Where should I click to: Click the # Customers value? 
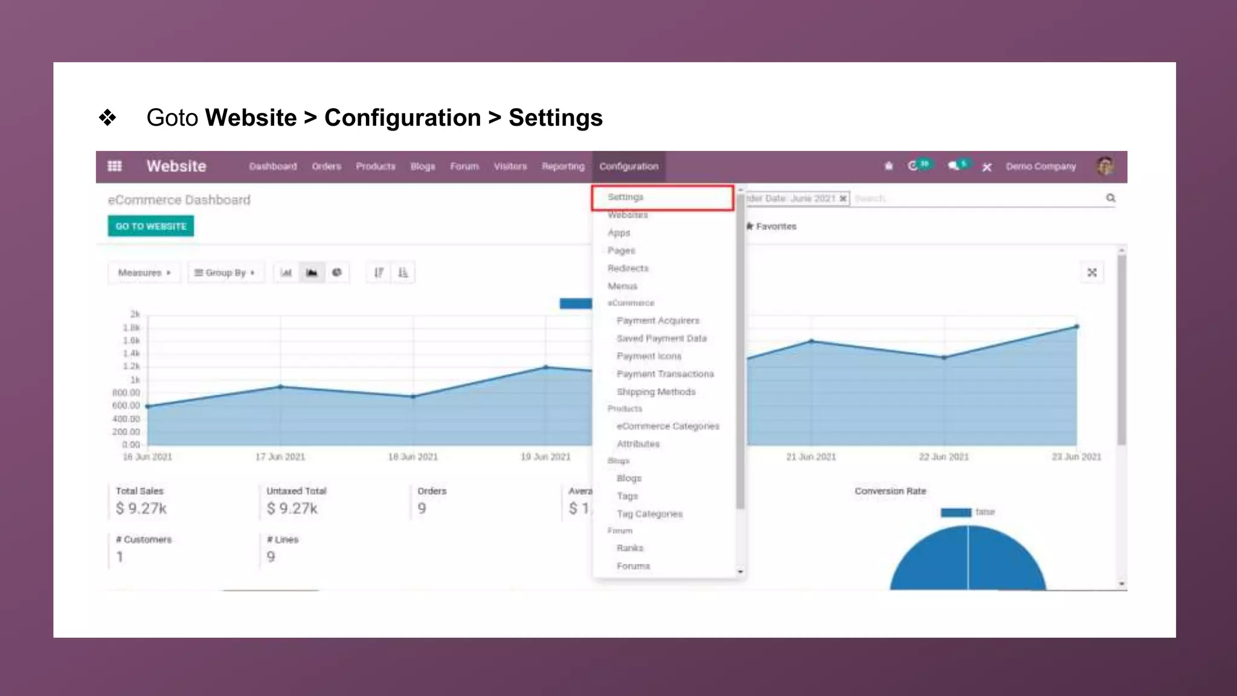120,556
